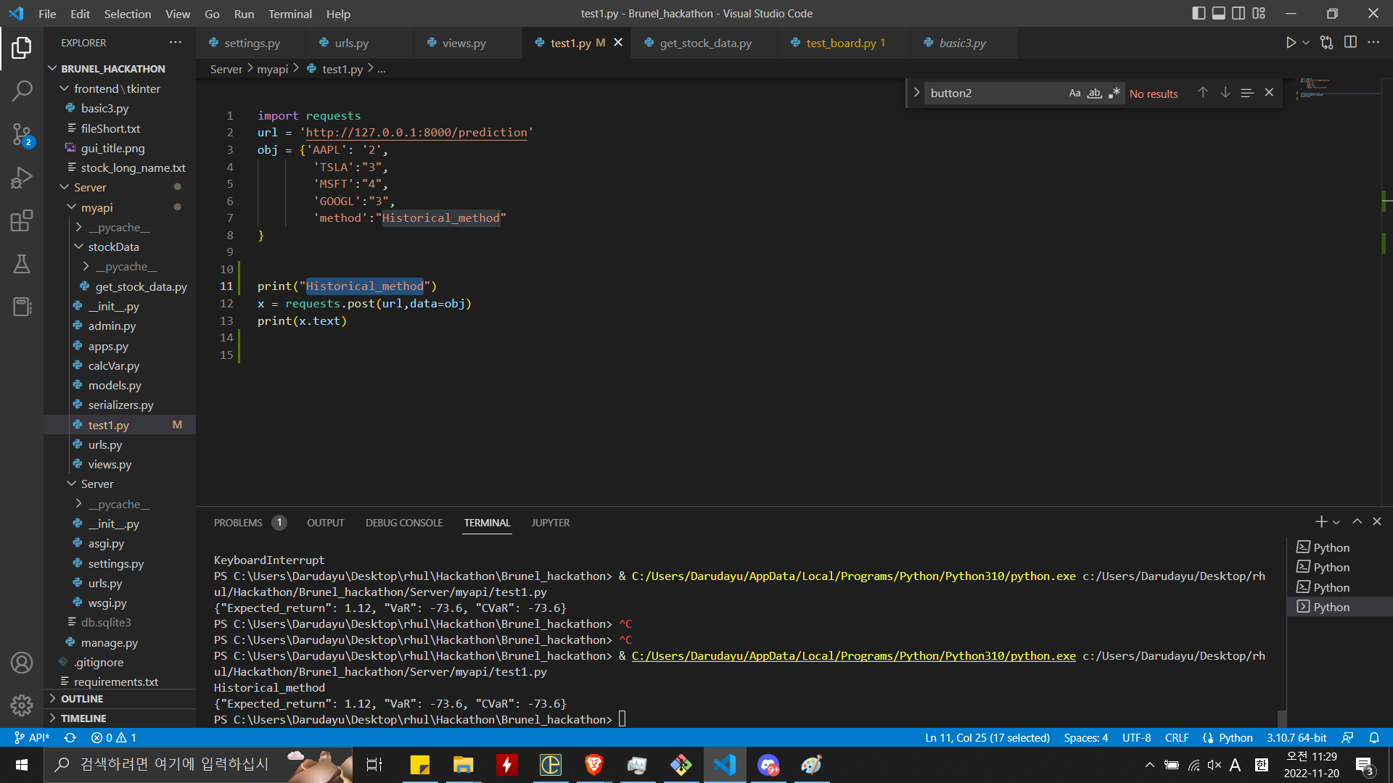Open the Testing flask view

[22, 264]
